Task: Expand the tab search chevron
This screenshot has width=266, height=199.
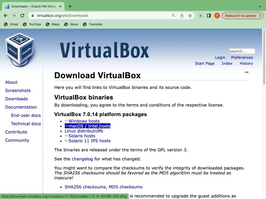Action: point(260,6)
